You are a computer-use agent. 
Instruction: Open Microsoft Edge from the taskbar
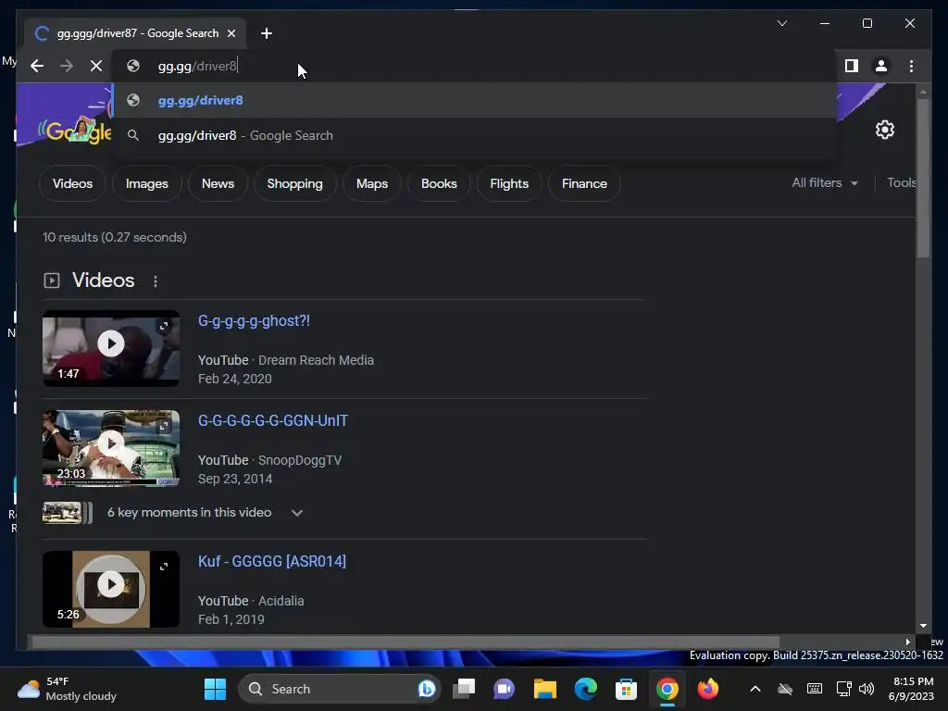coord(585,689)
